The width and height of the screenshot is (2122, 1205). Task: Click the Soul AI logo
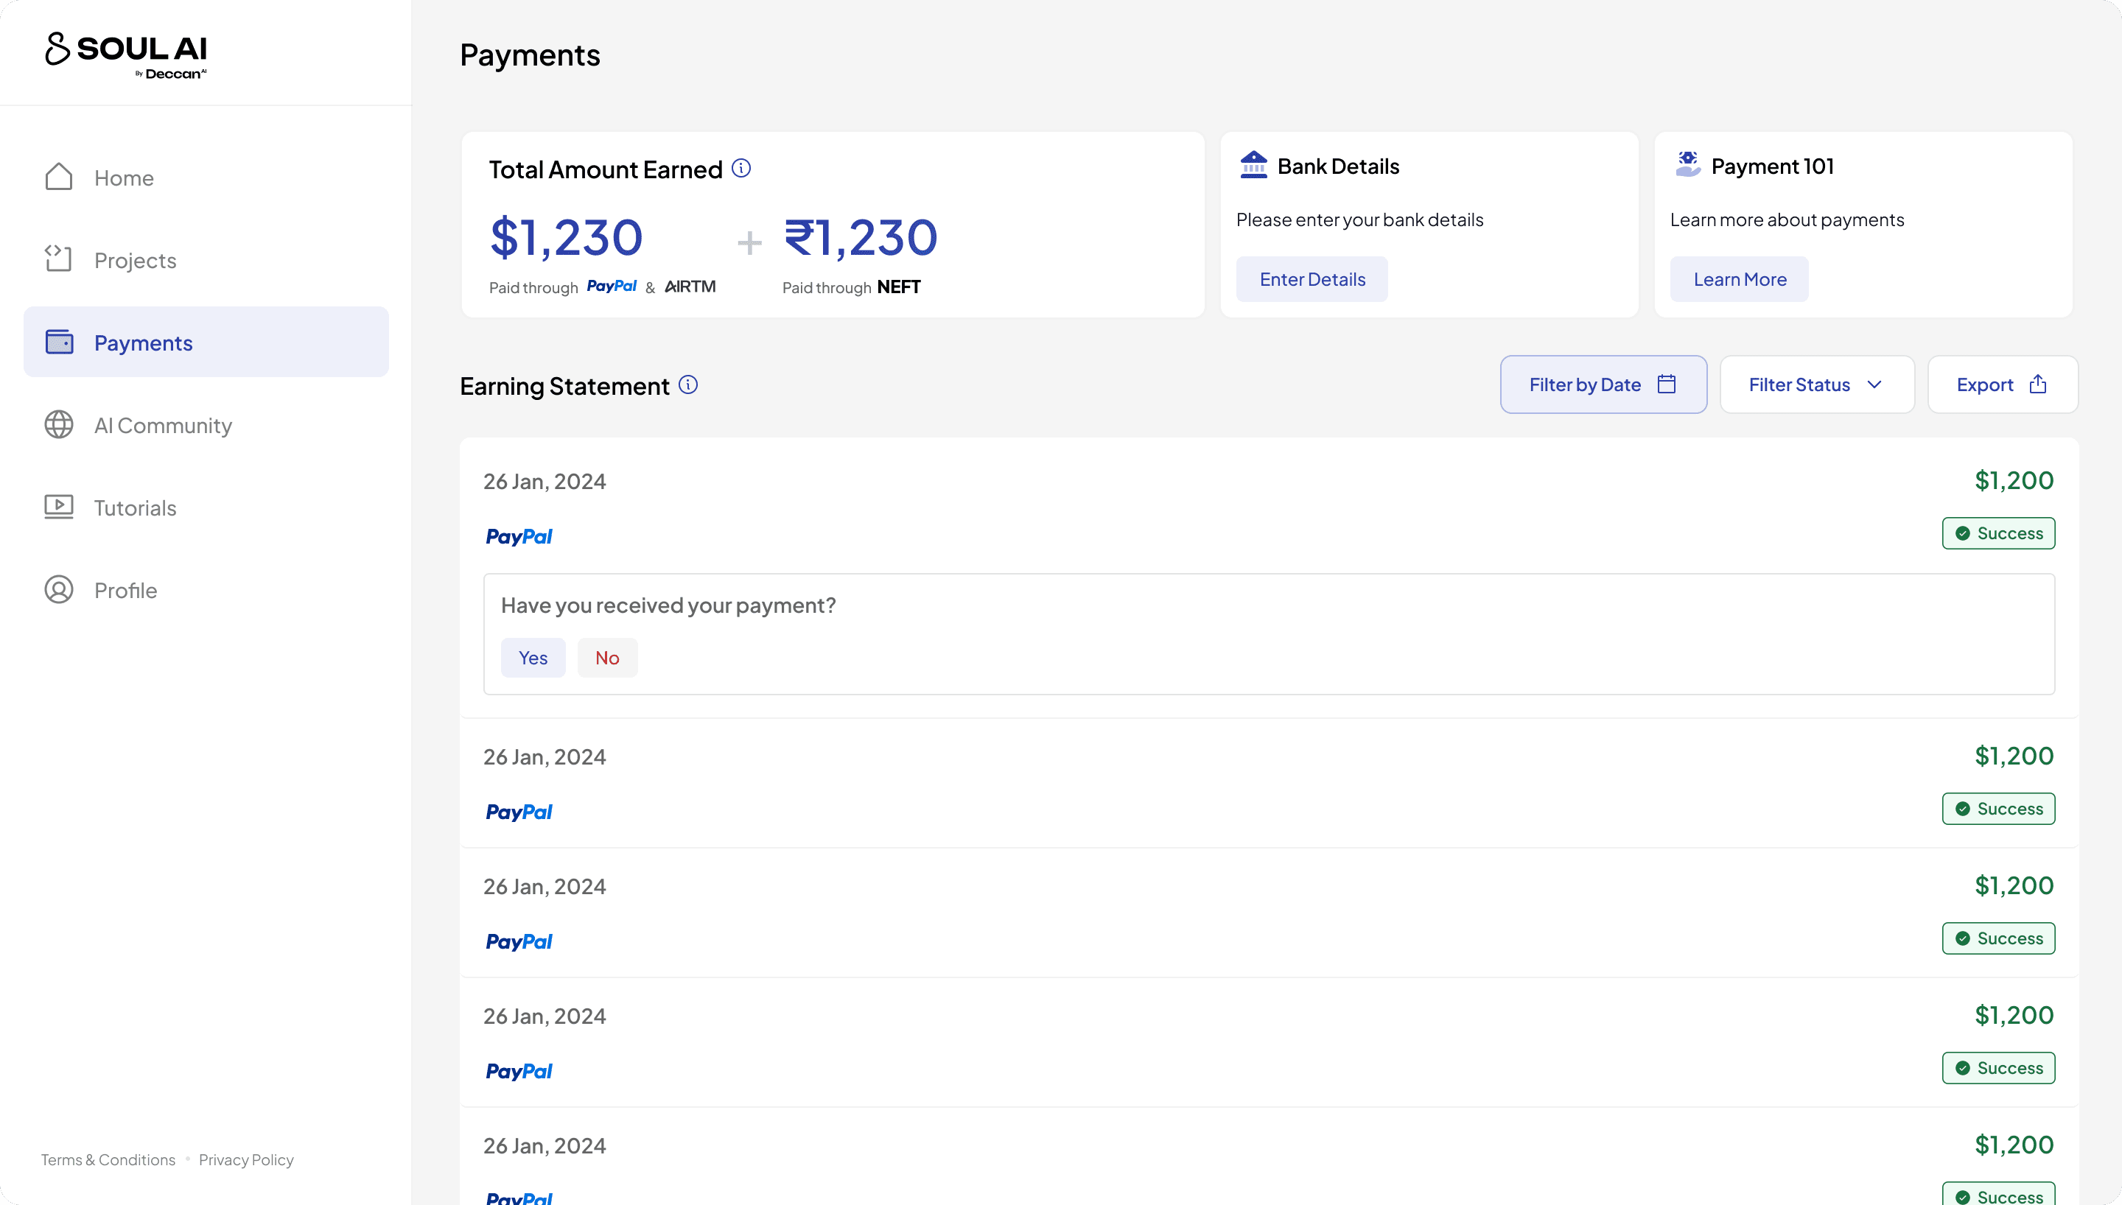(x=126, y=54)
